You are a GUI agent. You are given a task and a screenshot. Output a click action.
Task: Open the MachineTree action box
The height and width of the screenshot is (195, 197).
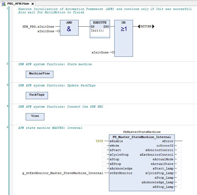point(39,74)
